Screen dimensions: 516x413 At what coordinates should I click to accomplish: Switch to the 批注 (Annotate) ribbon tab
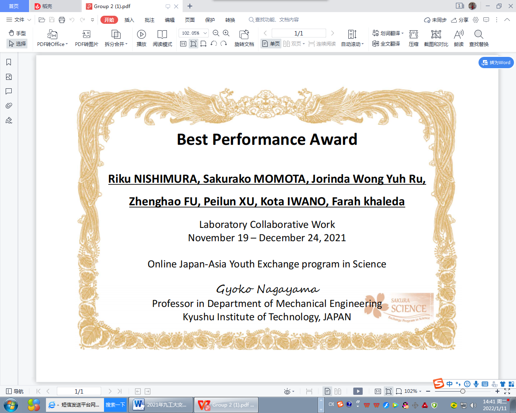tap(149, 20)
